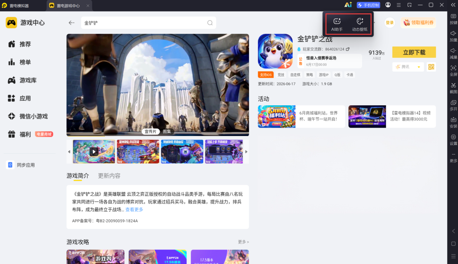Select the second gallery thumbnail
This screenshot has height=264, width=458.
[x=138, y=152]
